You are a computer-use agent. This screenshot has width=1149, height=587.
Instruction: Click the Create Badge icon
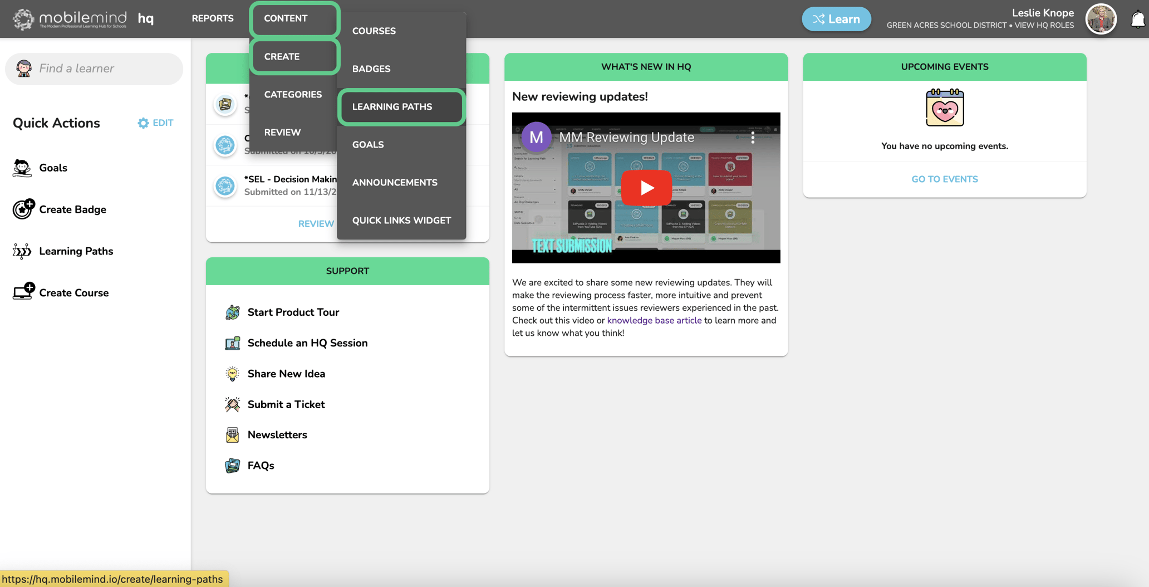23,209
